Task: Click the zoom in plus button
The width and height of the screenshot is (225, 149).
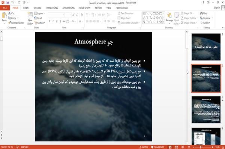Action: (212, 147)
